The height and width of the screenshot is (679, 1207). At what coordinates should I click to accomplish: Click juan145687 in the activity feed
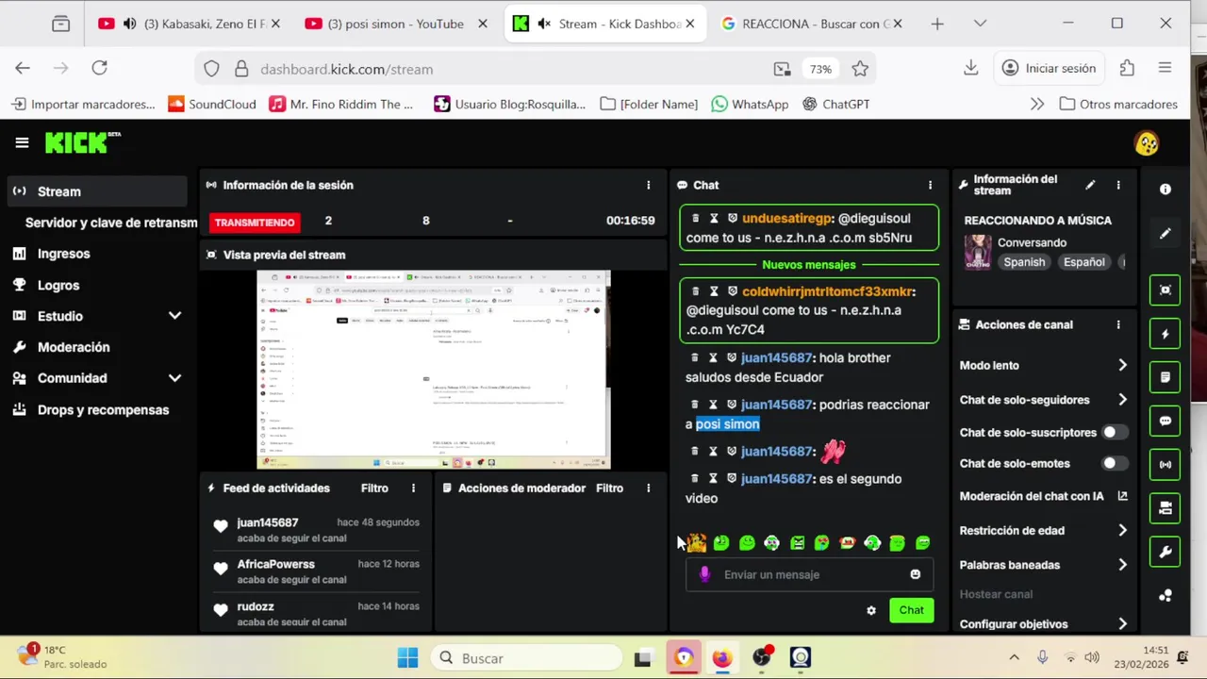point(268,522)
